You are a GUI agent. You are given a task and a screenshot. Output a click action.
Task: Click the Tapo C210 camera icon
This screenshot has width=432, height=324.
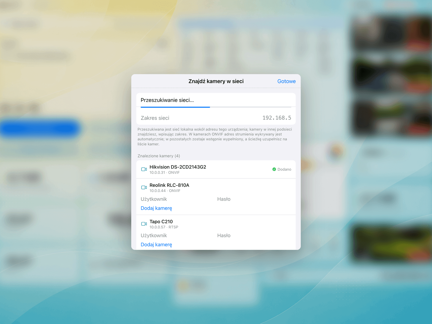pos(144,224)
